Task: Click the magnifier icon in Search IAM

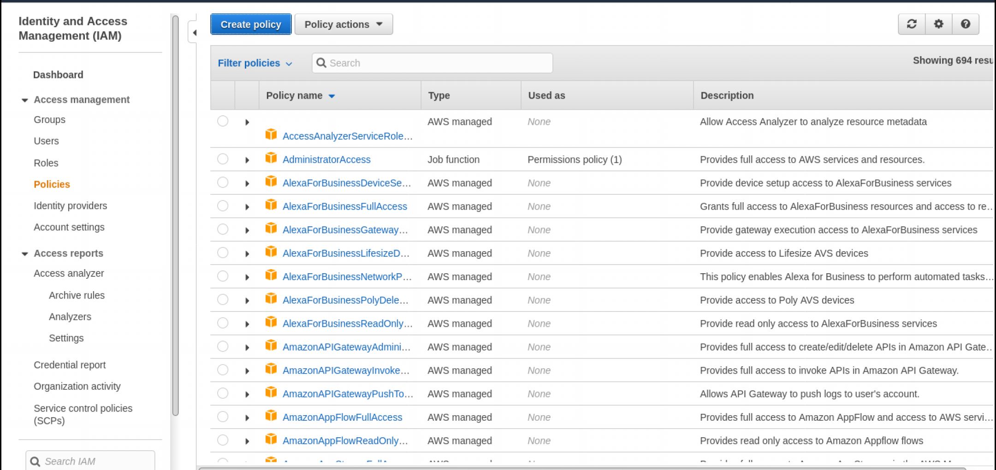Action: coord(36,461)
